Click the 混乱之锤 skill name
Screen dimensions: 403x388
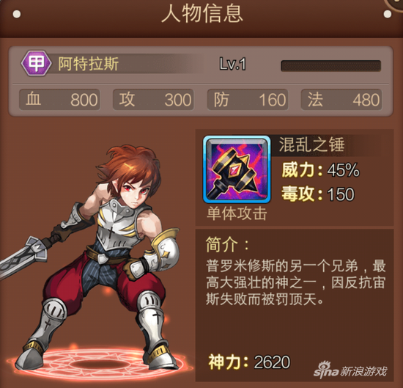pos(311,144)
